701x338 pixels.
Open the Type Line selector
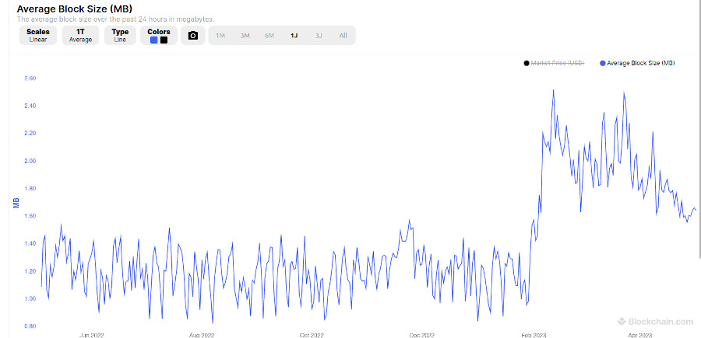[x=120, y=36]
